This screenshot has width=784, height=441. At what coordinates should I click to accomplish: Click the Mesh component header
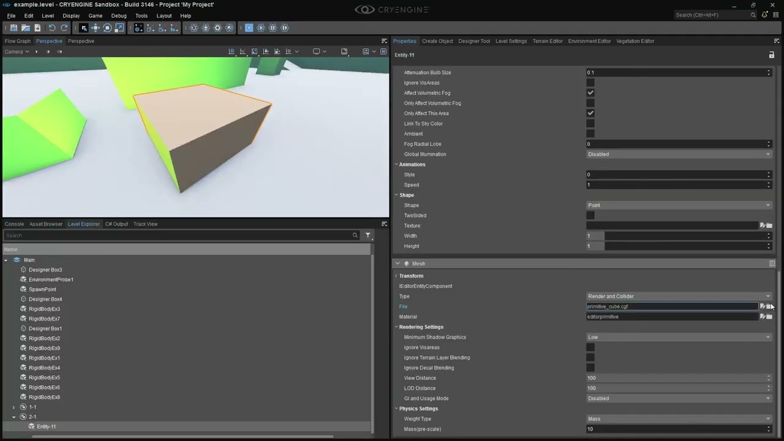coord(584,263)
